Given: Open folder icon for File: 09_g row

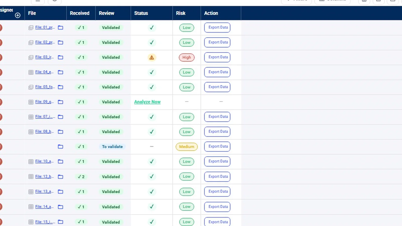Looking at the screenshot, I should (61, 102).
